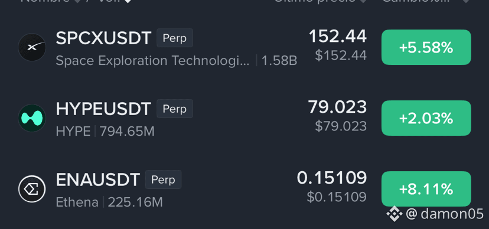
Task: Select the Perp badge beside ENAUSDT
Action: pyautogui.click(x=163, y=179)
